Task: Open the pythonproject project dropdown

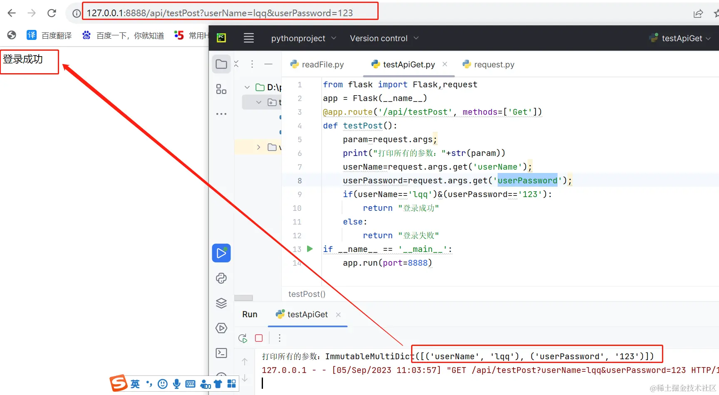Action: coord(303,38)
